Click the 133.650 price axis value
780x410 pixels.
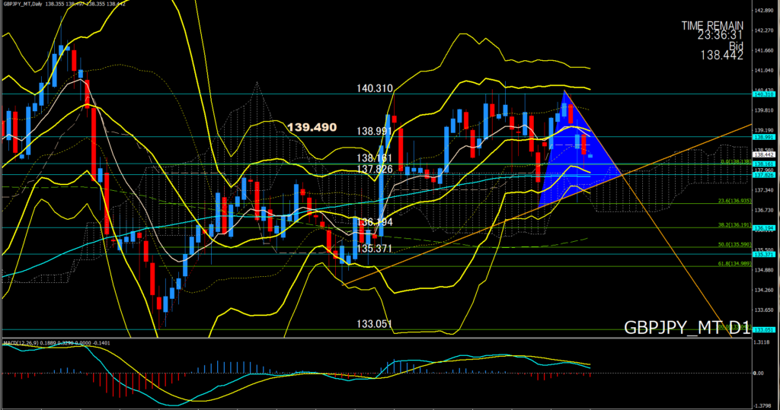coord(764,310)
